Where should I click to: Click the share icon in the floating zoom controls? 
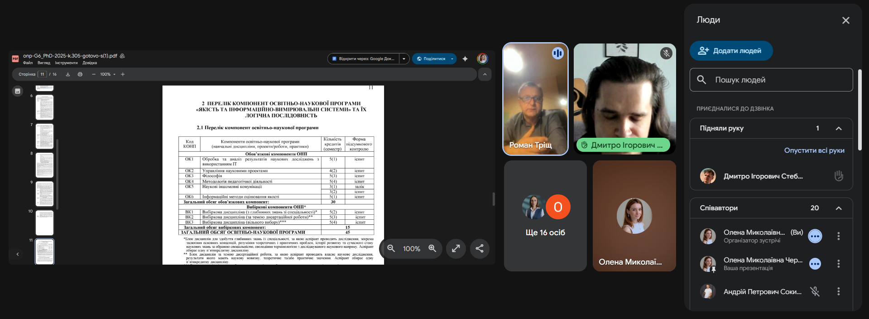(480, 248)
